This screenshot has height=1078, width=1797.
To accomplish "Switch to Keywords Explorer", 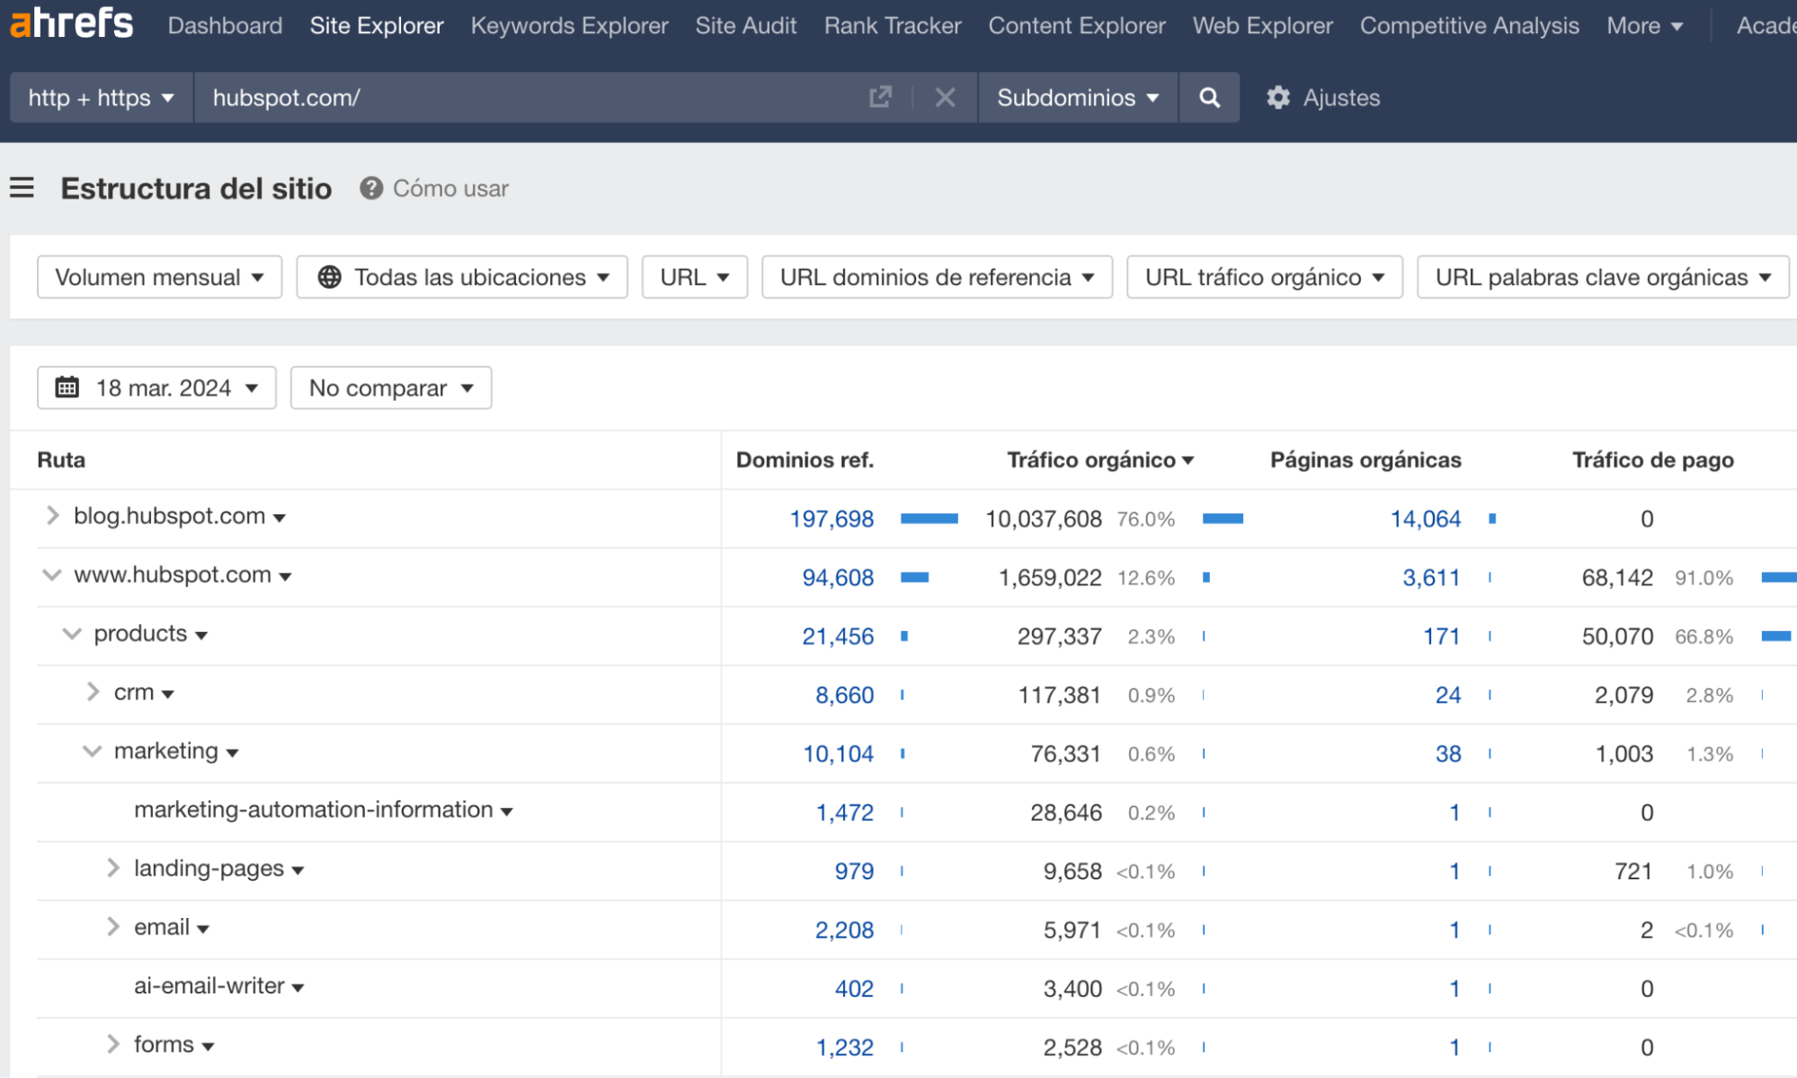I will point(568,25).
